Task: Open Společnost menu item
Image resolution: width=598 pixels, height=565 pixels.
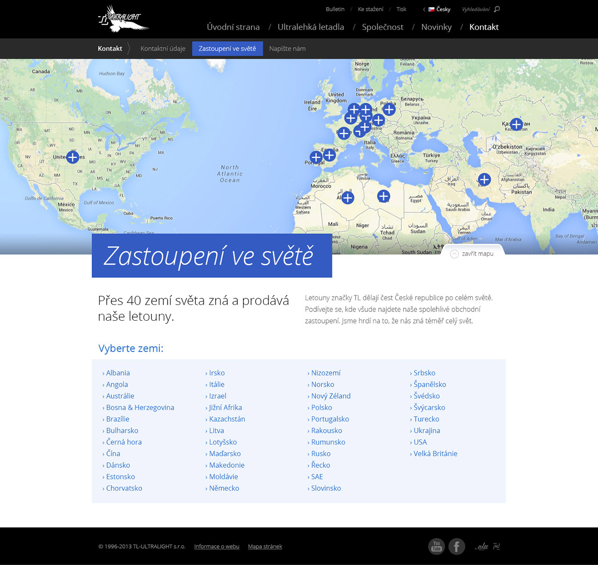Action: [383, 27]
